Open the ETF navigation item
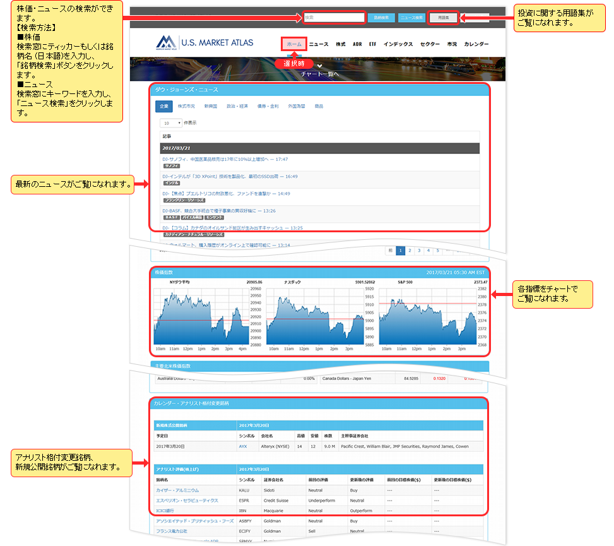This screenshot has width=614, height=546. [372, 44]
